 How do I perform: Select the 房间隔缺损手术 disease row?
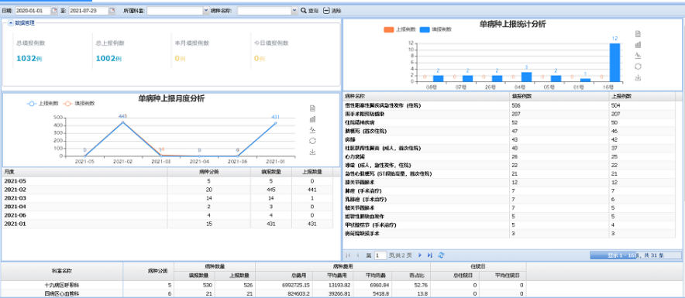(x=509, y=234)
